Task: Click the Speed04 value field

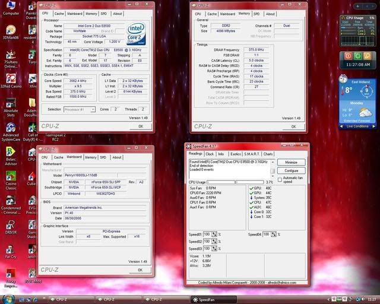Action: click(267, 235)
